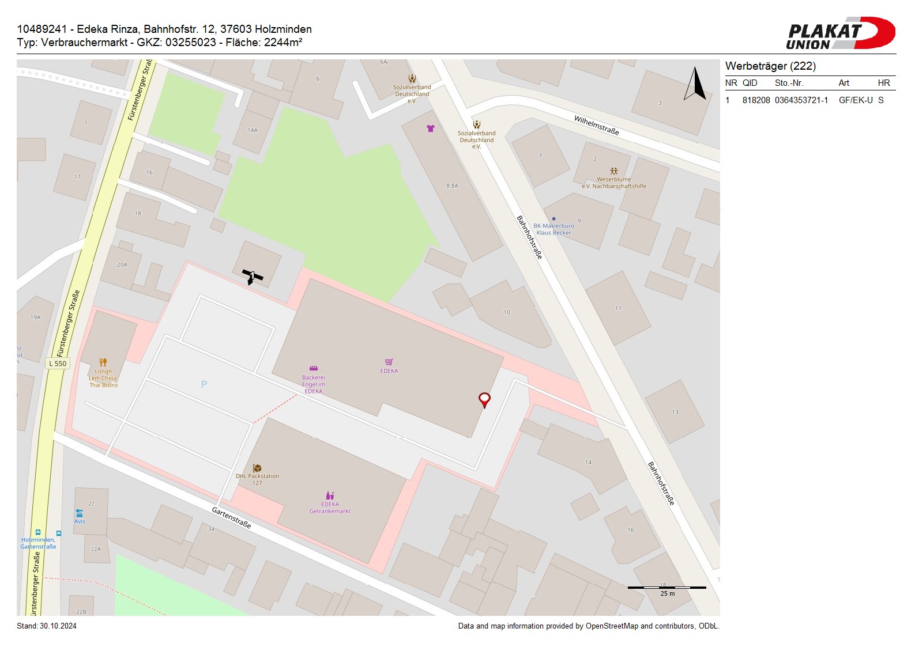915x647 pixels.
Task: Select the Bäckerei Engel bakery icon
Action: pyautogui.click(x=314, y=368)
